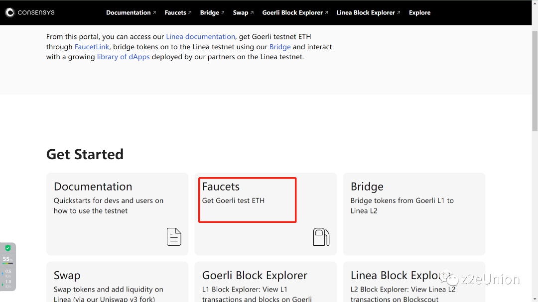Open the Goerli Block Explorer card title
The height and width of the screenshot is (302, 538).
(255, 275)
